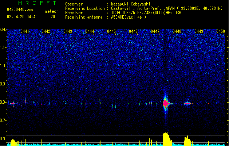This screenshot has height=146, width=229.
Task: Click the 0450 time marker
Action: tap(221, 31)
